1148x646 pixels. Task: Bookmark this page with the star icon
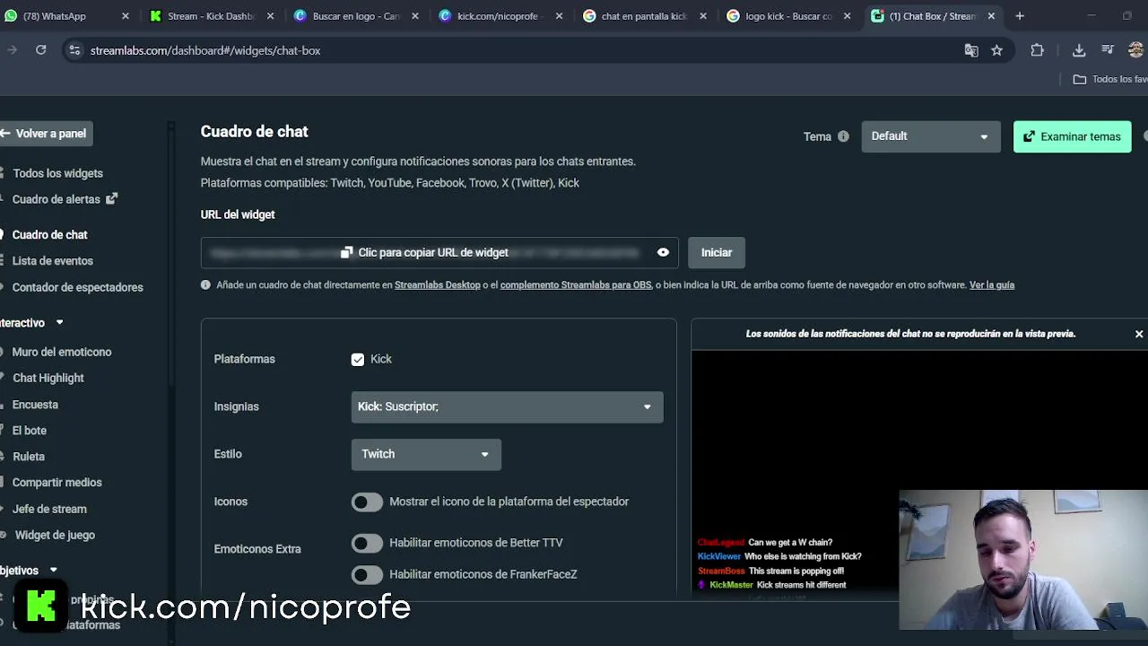pos(996,50)
